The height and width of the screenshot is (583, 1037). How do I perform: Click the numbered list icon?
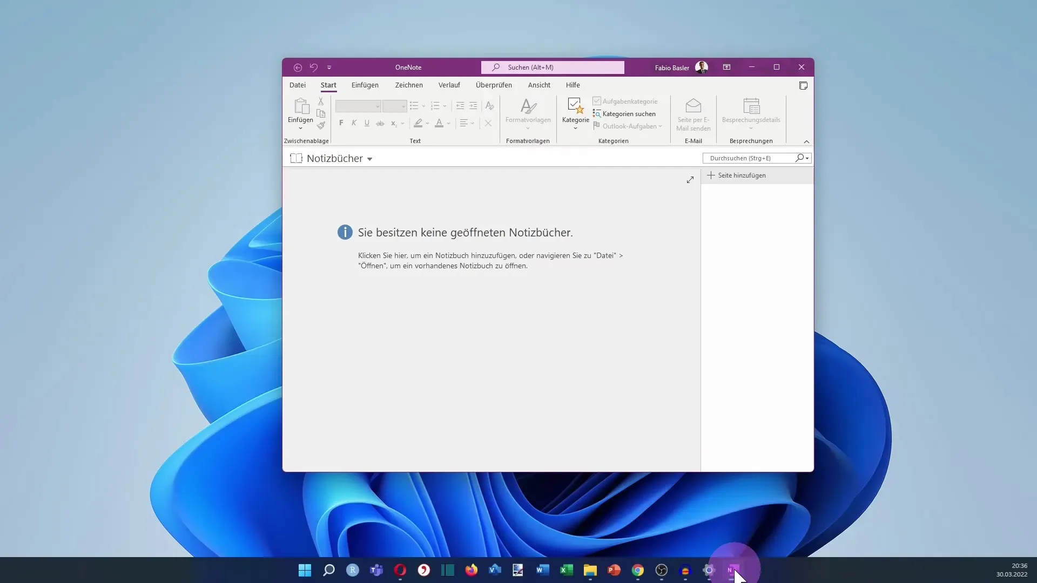[435, 106]
